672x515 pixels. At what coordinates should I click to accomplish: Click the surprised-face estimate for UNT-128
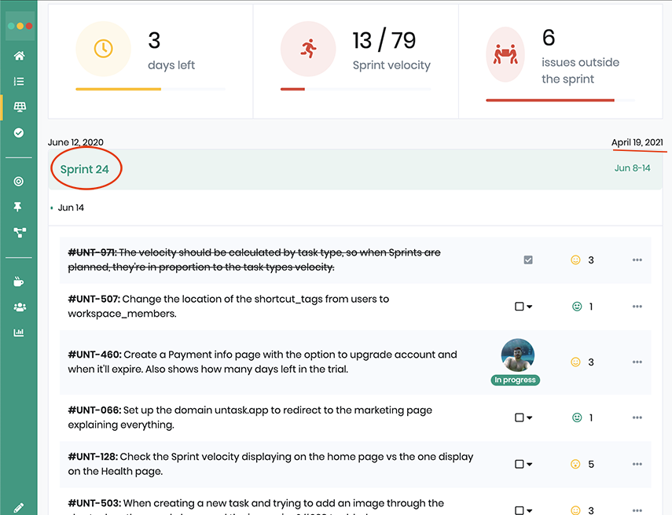pyautogui.click(x=575, y=464)
